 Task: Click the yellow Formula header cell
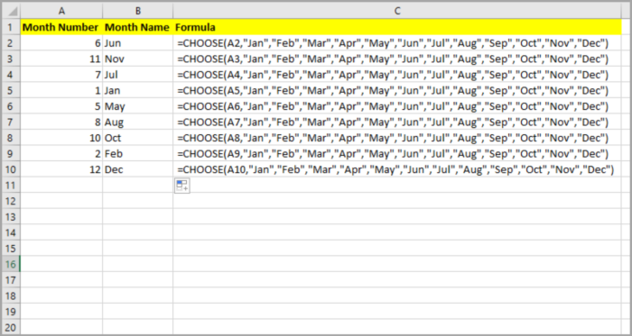[x=397, y=27]
